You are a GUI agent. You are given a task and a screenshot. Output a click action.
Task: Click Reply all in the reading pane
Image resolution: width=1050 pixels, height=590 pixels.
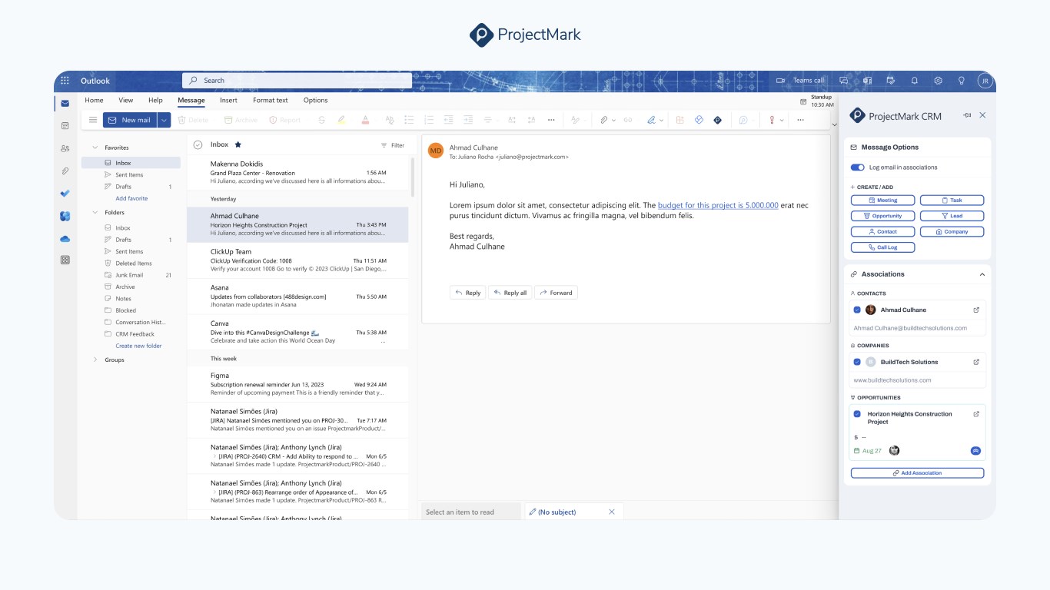(x=510, y=293)
